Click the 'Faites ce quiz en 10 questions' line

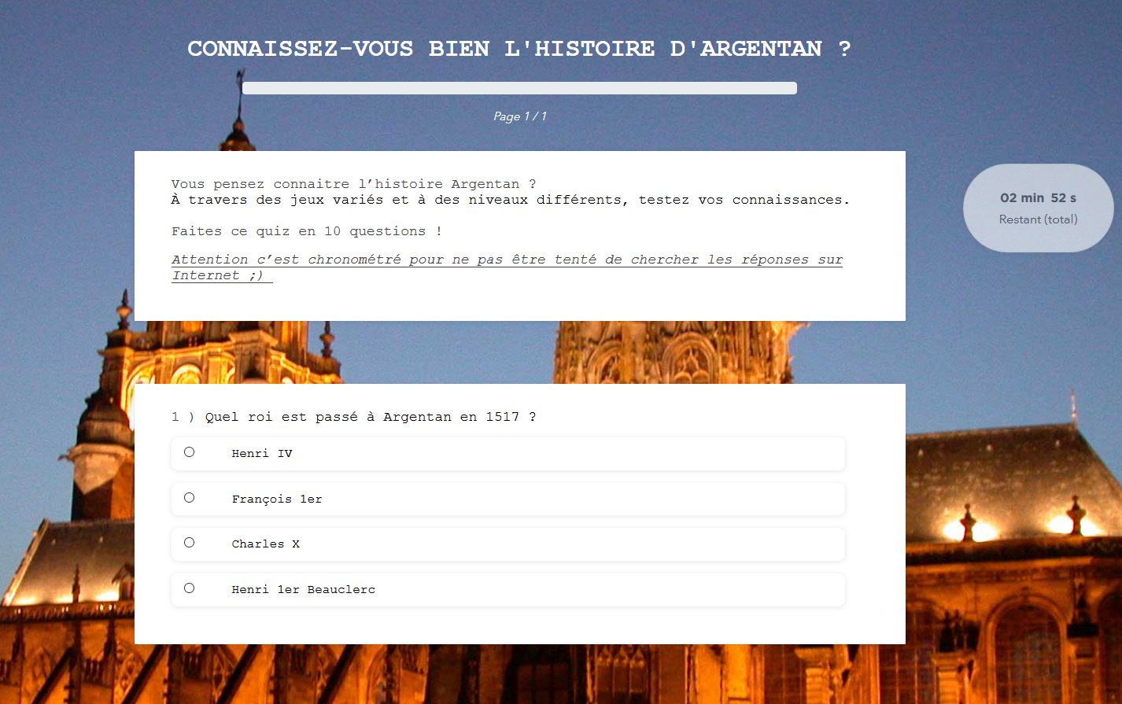pos(307,231)
